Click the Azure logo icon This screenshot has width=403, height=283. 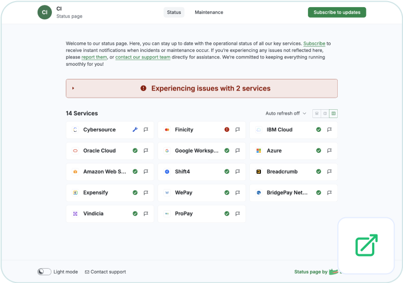pyautogui.click(x=259, y=151)
